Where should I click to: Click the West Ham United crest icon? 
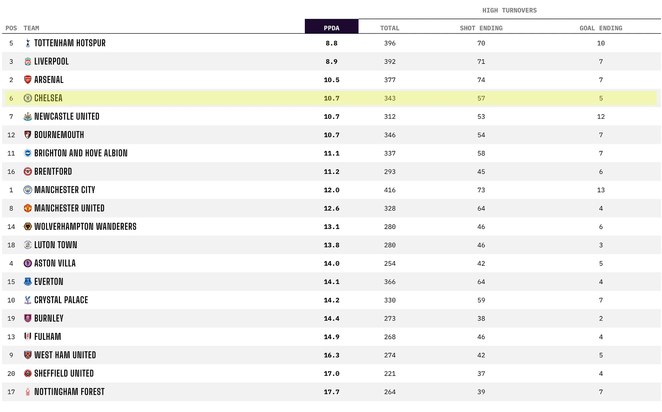coord(28,355)
